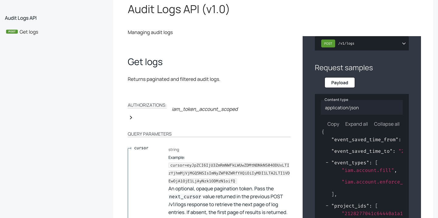The height and width of the screenshot is (218, 438).
Task: Click the Get logs section heading
Action: coord(145,62)
